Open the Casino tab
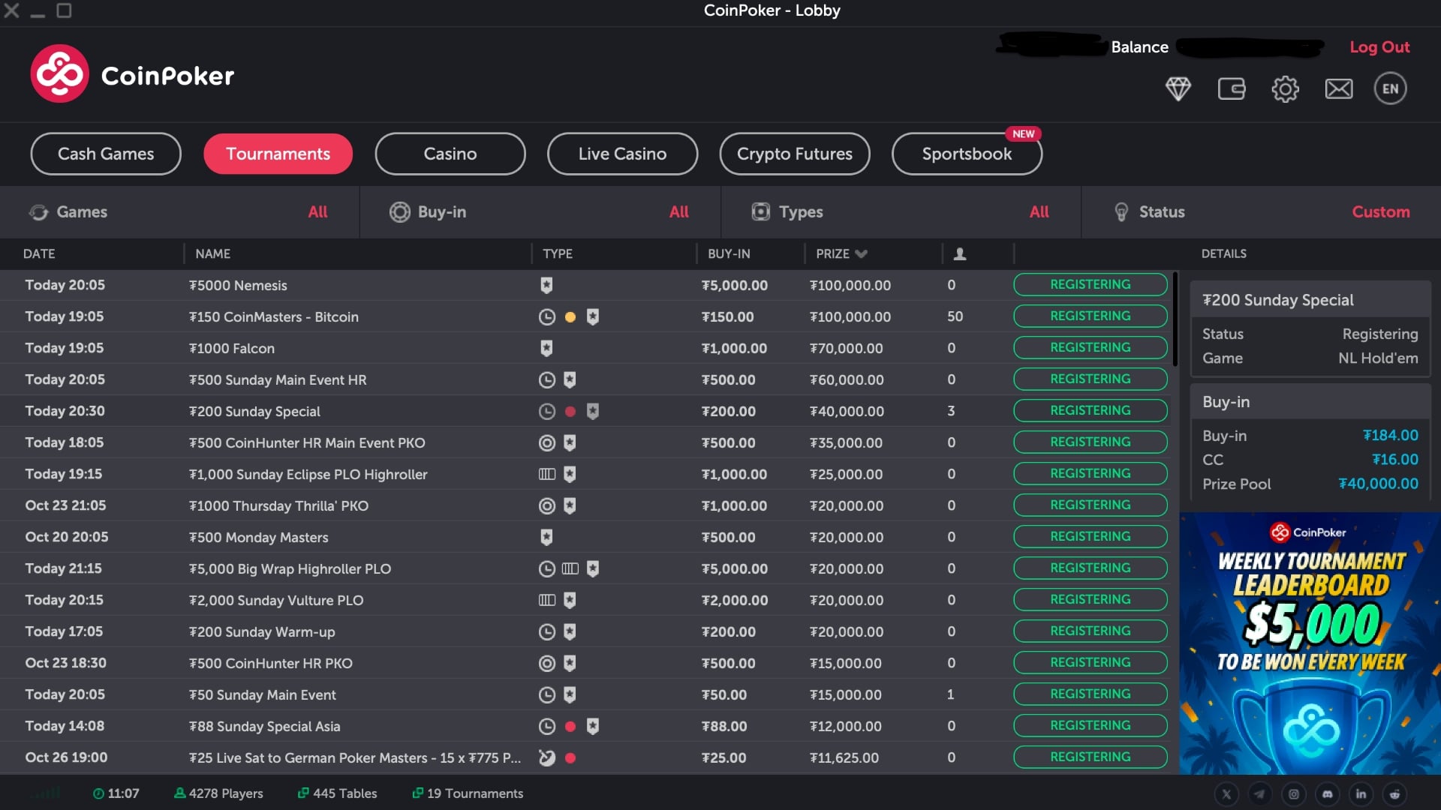 point(450,154)
